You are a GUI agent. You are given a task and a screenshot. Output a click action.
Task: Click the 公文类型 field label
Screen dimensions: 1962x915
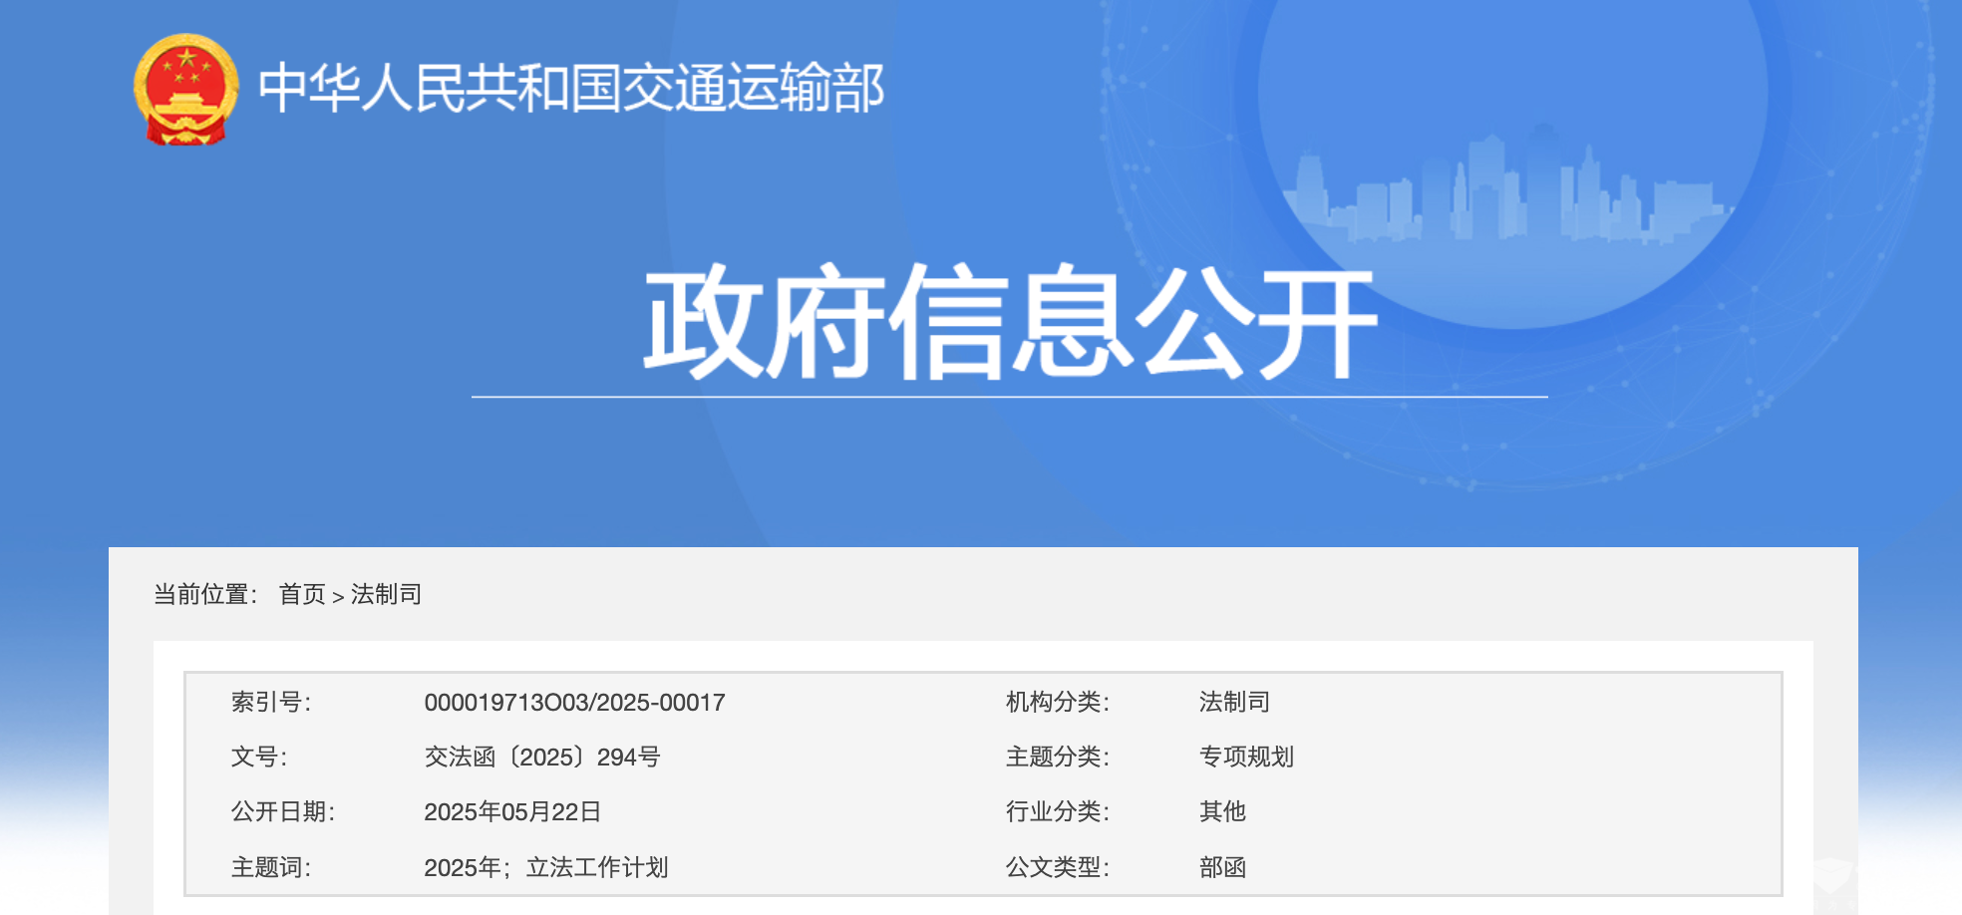pyautogui.click(x=1057, y=868)
